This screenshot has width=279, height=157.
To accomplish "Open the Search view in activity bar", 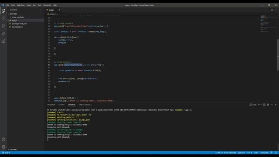I will coord(3,18).
